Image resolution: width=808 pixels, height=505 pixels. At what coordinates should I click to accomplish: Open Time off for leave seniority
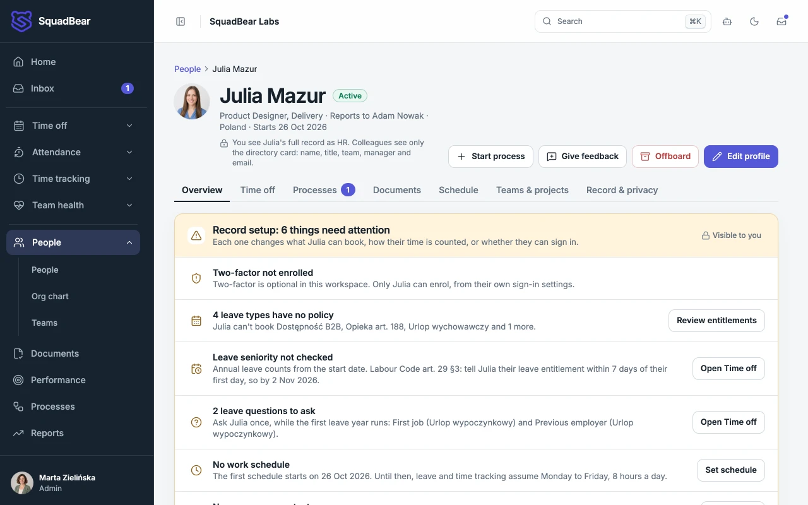pos(728,369)
